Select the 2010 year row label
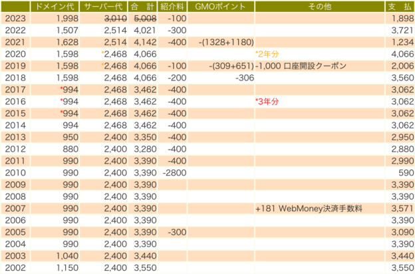 pos(15,173)
